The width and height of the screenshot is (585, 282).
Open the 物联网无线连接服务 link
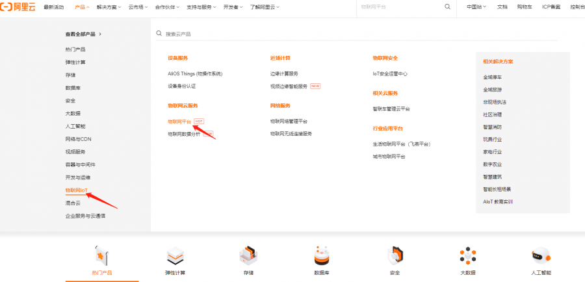[x=291, y=134]
